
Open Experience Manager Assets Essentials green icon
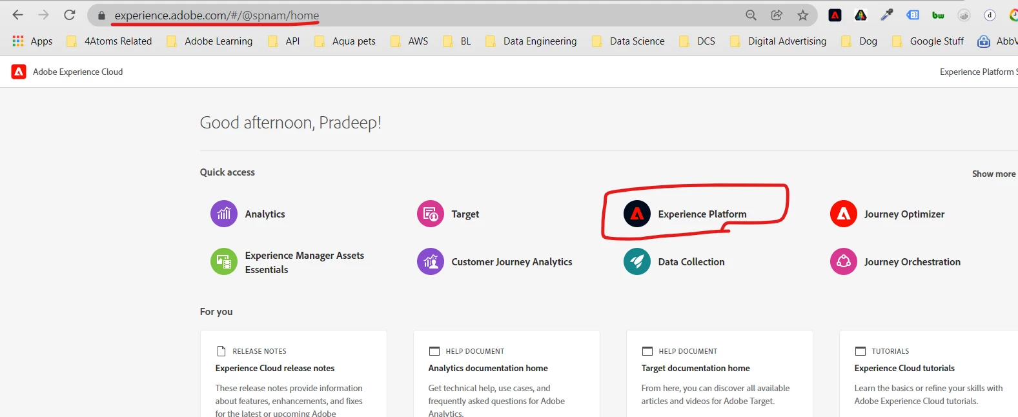click(x=224, y=261)
